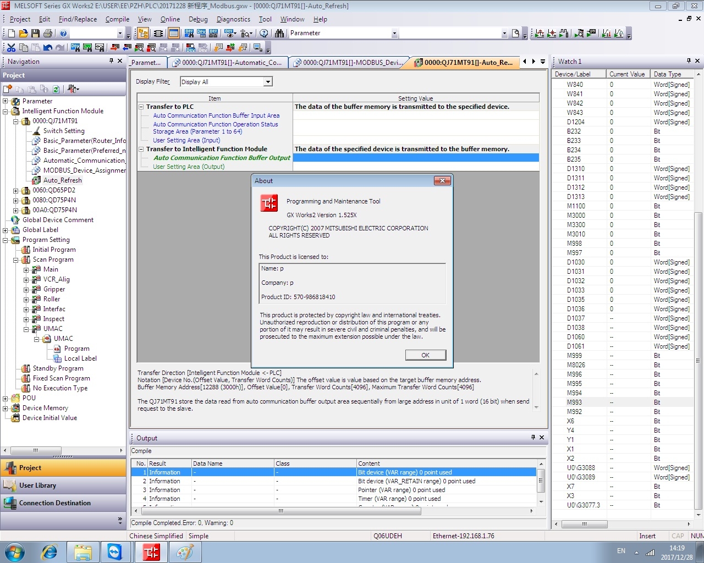This screenshot has height=563, width=704.
Task: Collapse the Intelligent Function Module node
Action: click(5, 111)
